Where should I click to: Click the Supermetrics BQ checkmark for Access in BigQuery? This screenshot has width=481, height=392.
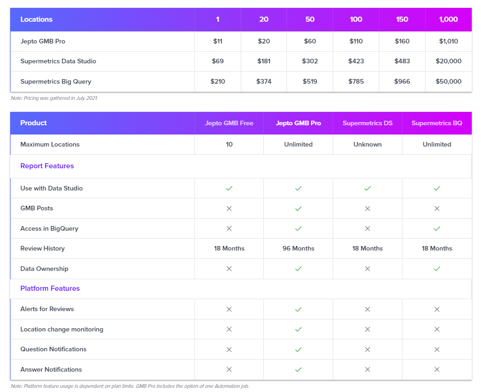tap(437, 228)
